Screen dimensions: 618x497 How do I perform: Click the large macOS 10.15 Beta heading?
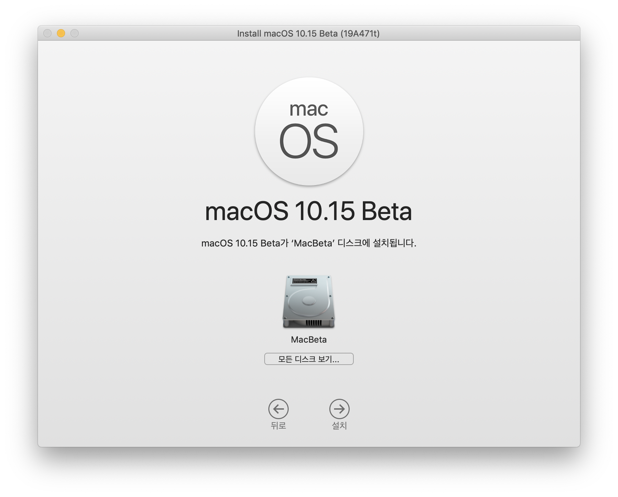click(308, 211)
